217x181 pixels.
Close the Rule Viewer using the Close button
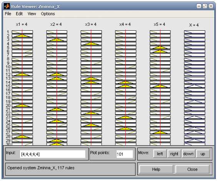point(192,169)
